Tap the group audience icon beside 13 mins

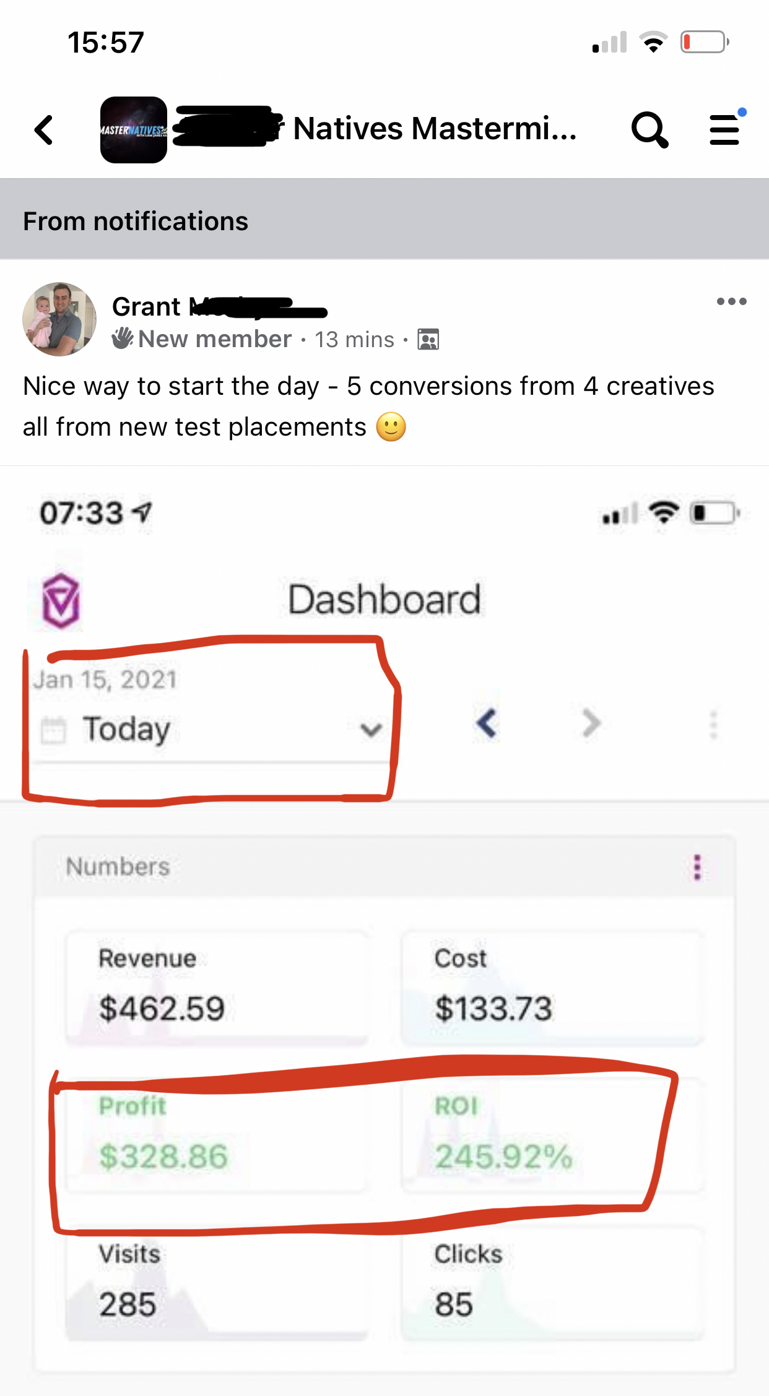click(428, 340)
